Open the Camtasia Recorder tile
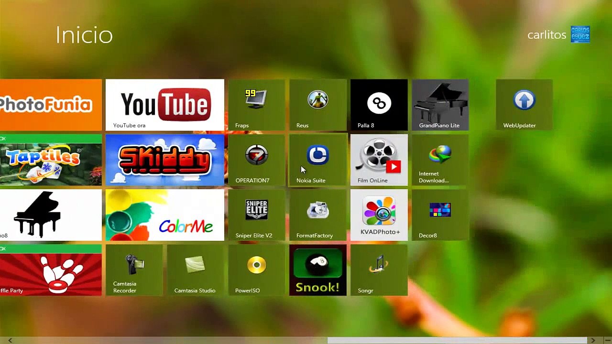The width and height of the screenshot is (612, 344). coord(134,270)
